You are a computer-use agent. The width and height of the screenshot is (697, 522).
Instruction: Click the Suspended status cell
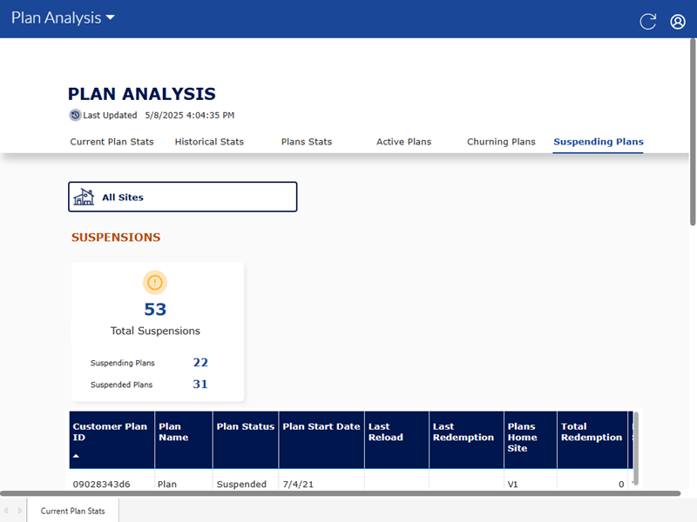pyautogui.click(x=241, y=484)
